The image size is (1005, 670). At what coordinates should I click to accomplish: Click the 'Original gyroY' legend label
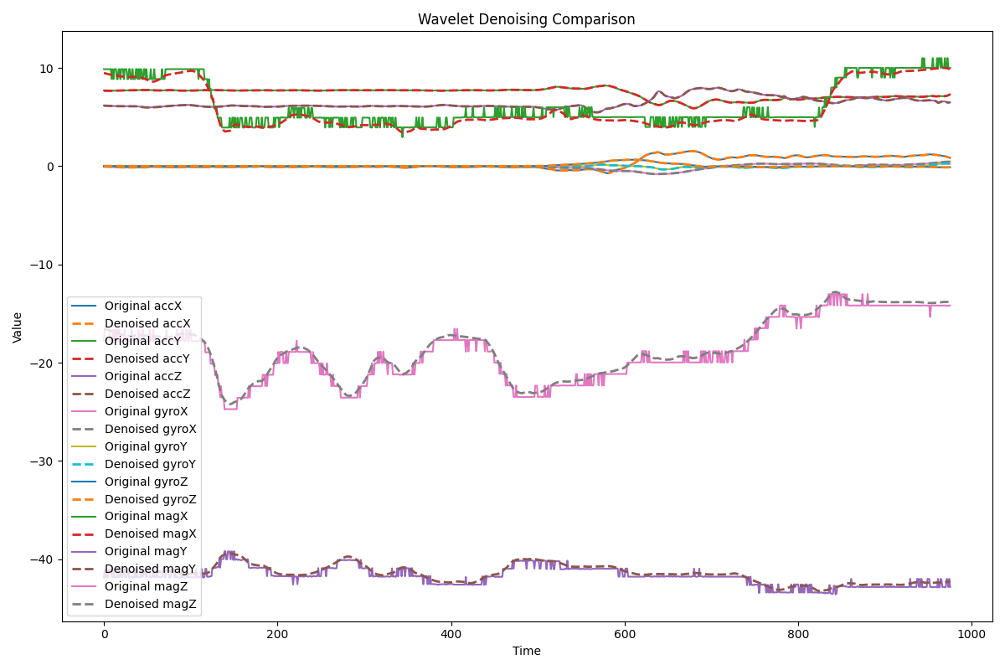click(x=146, y=446)
